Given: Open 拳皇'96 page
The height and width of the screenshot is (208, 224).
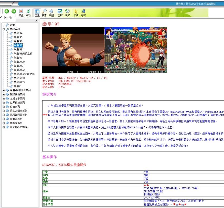Looking at the screenshot, I should pyautogui.click(x=18, y=41).
